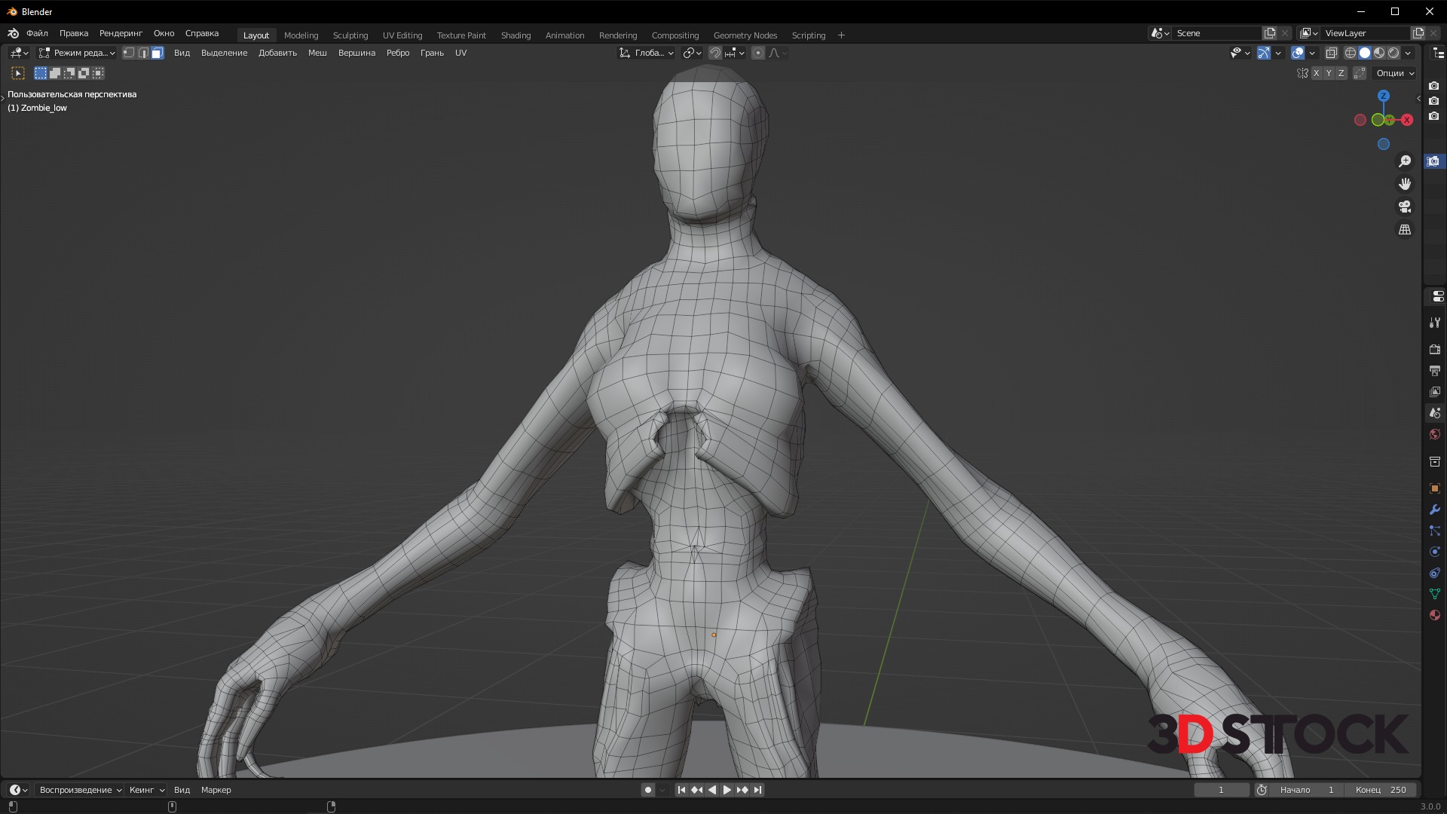
Task: Click the Конец end frame field
Action: [1381, 790]
